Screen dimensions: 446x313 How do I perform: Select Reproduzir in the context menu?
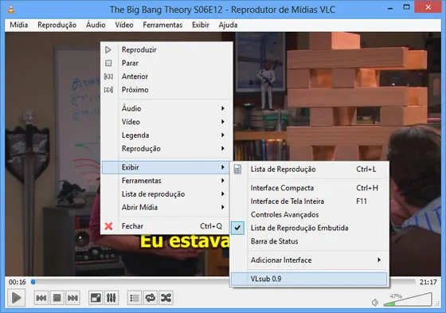point(166,50)
